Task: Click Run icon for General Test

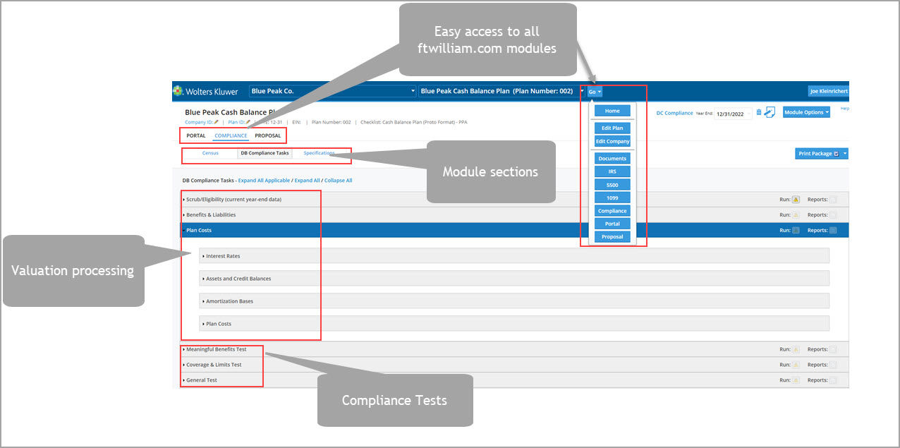Action: pos(796,380)
